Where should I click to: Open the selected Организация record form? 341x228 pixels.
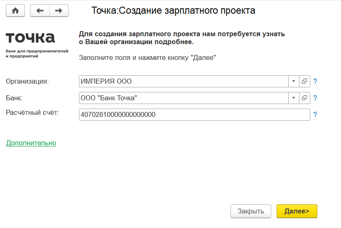point(304,81)
